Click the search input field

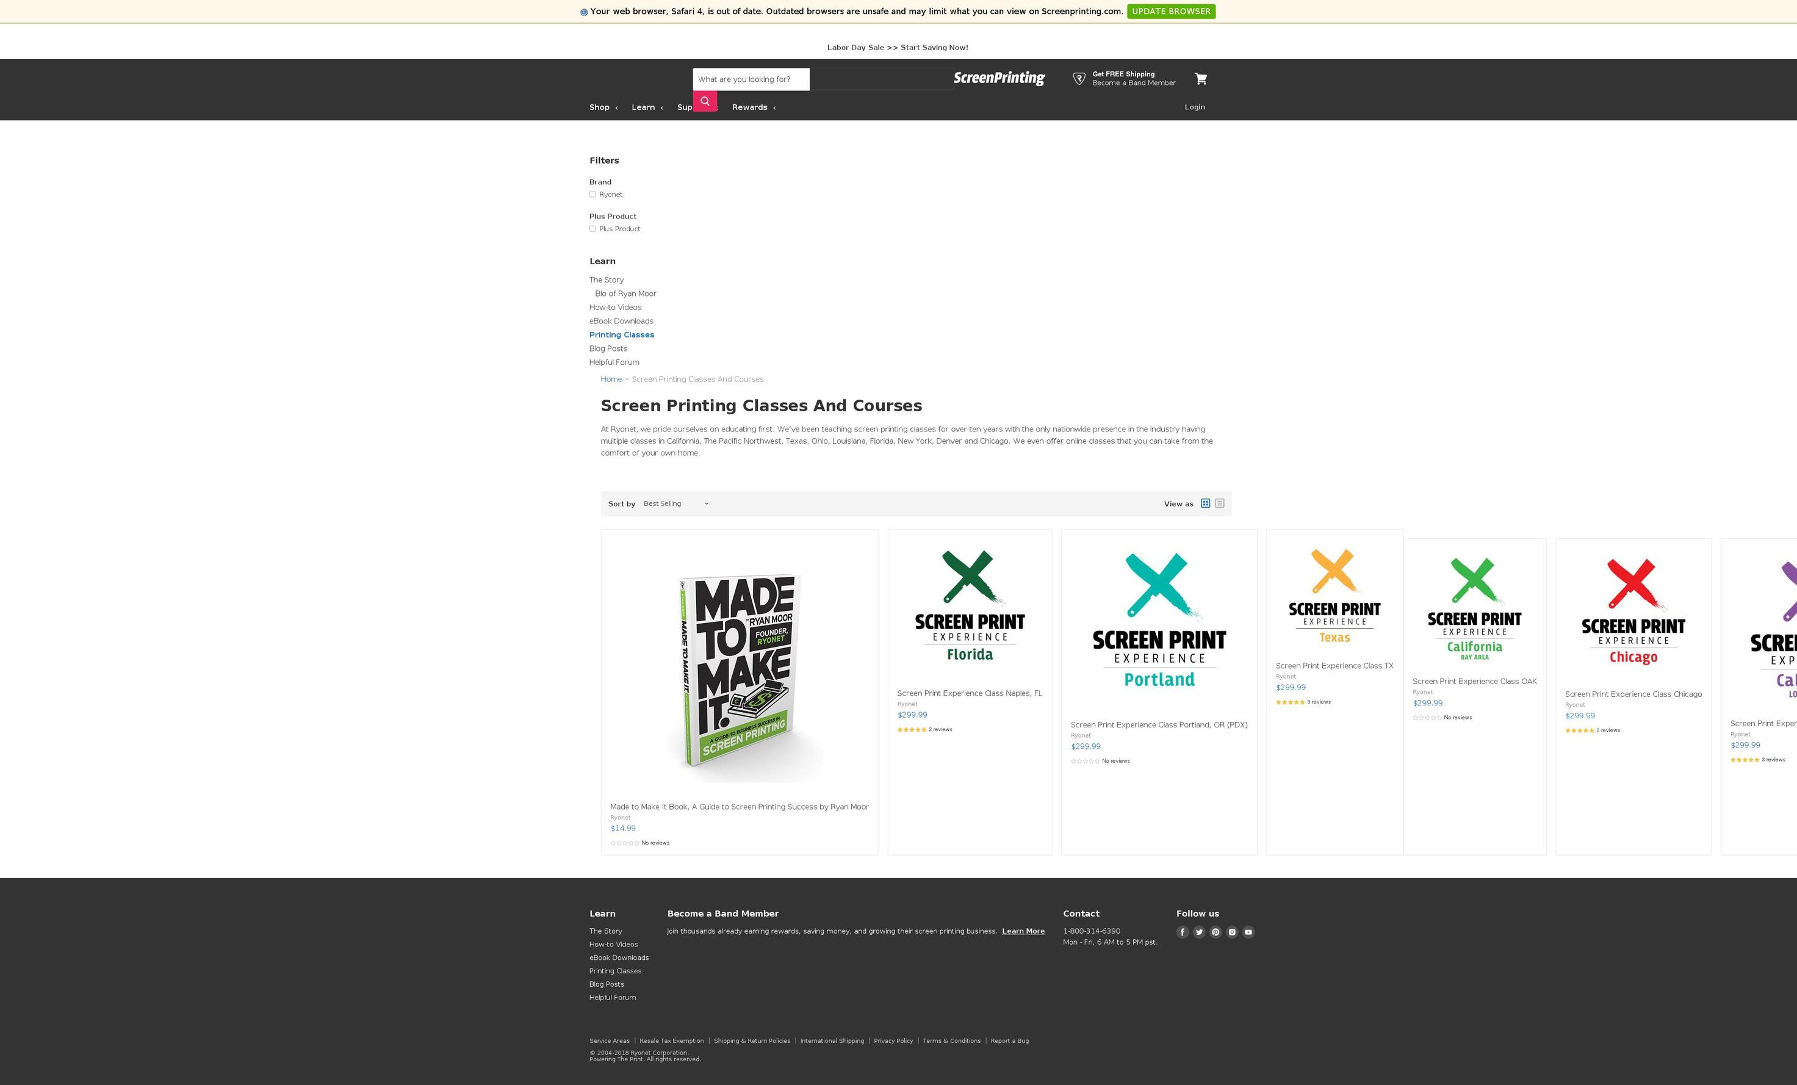(x=749, y=78)
